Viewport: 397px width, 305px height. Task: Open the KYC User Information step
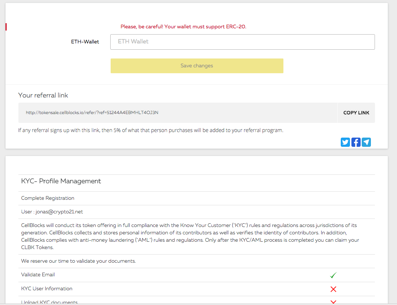tap(47, 289)
